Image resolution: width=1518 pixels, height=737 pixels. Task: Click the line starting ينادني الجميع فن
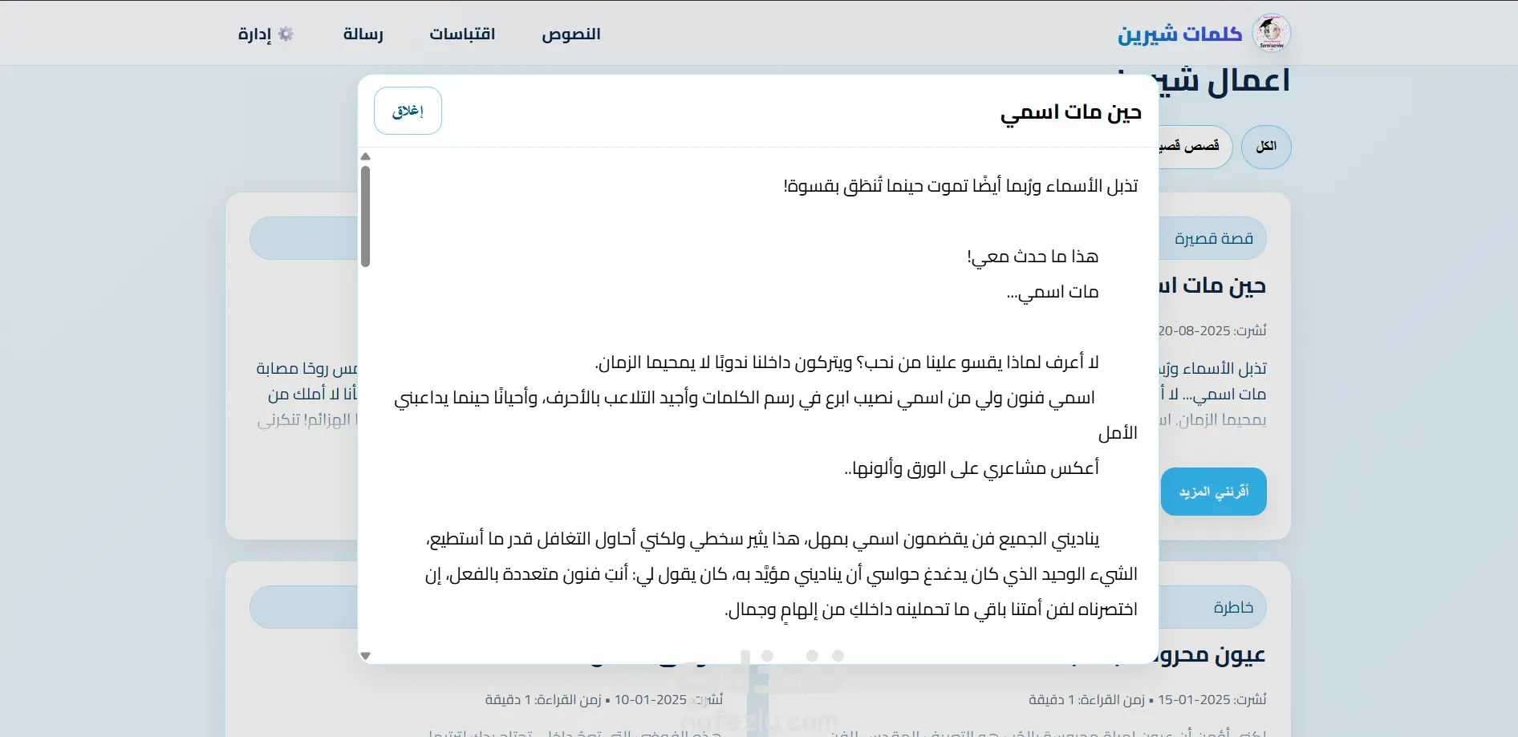(x=762, y=539)
